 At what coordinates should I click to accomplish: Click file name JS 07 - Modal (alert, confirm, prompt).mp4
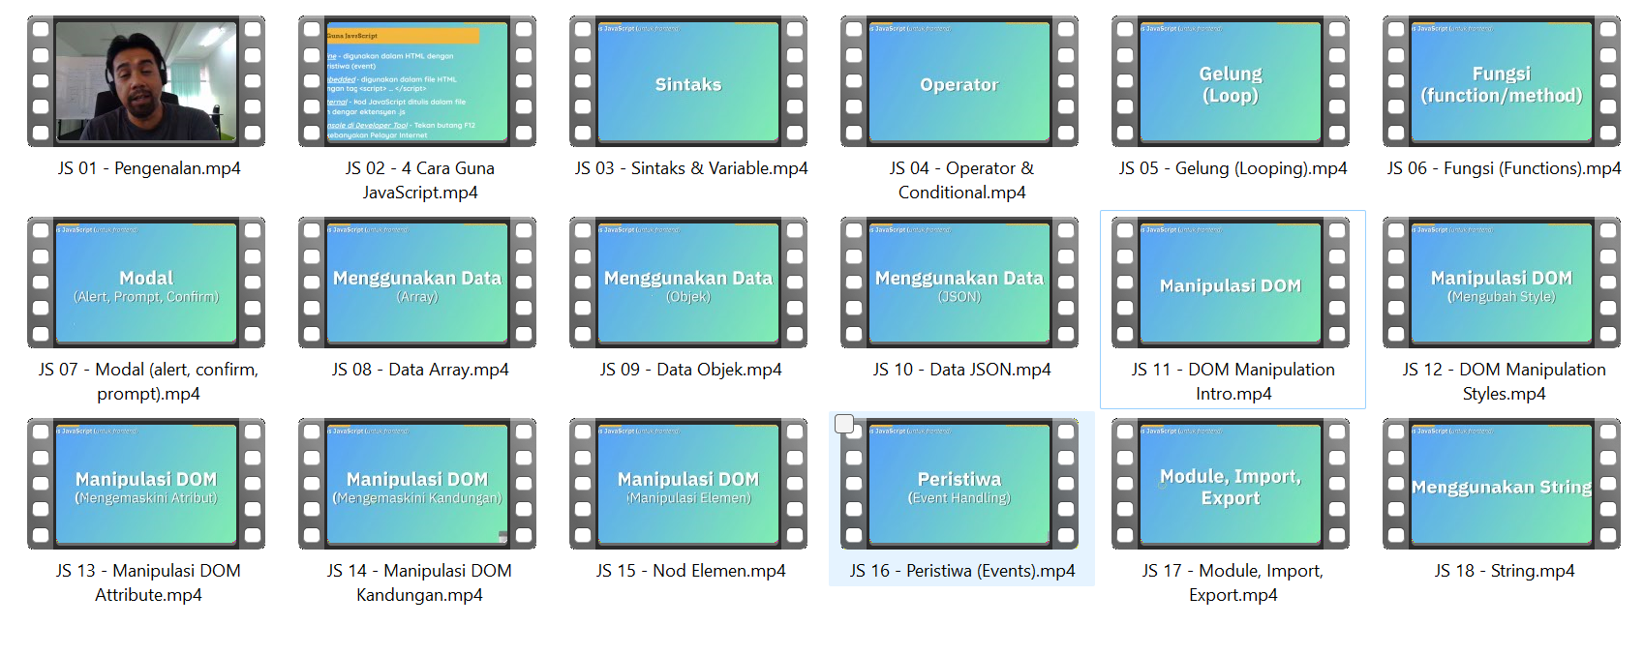click(149, 381)
